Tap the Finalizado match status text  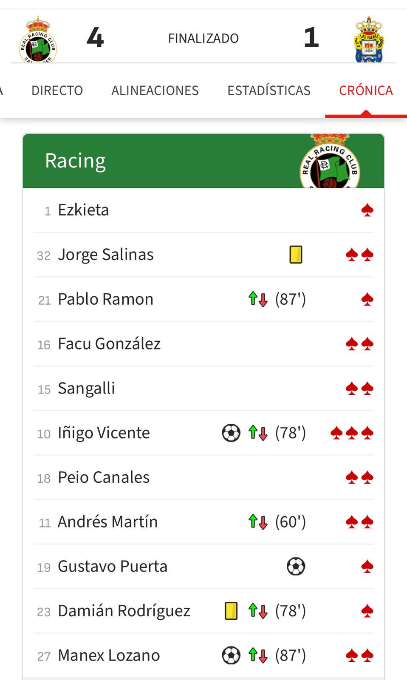click(203, 38)
